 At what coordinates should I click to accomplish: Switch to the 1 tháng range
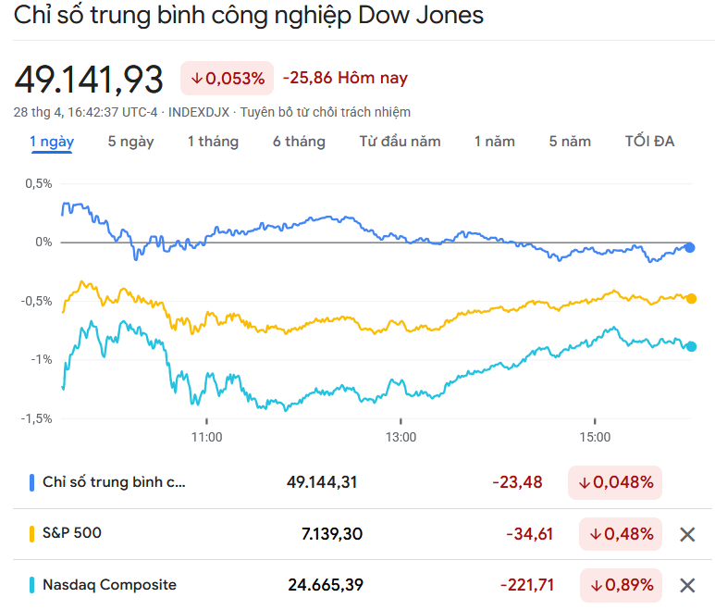pos(213,142)
